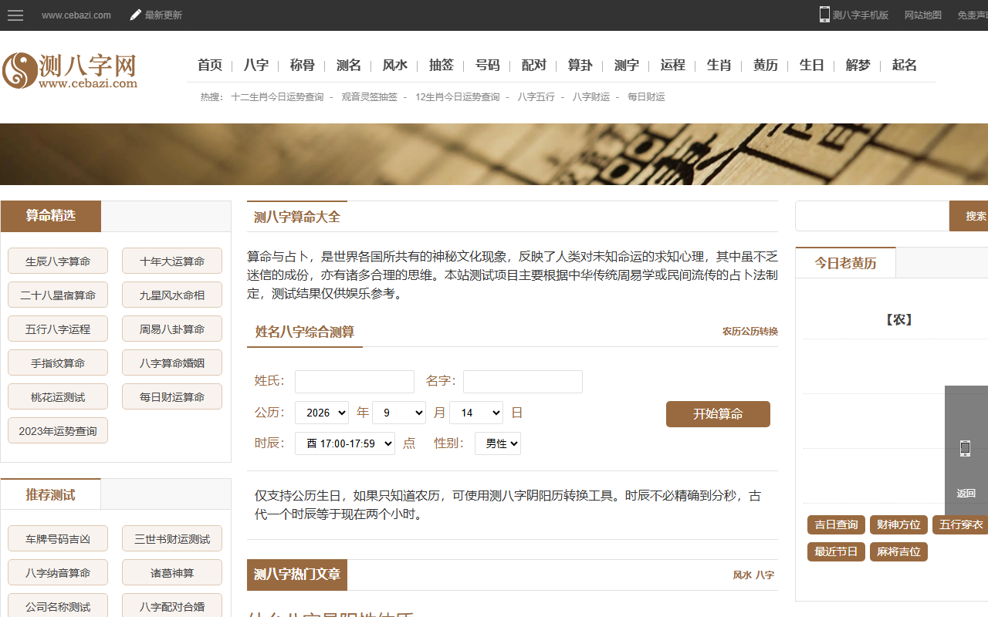Open the 年 year dropdown showing 2026
The image size is (988, 617).
pyautogui.click(x=322, y=413)
